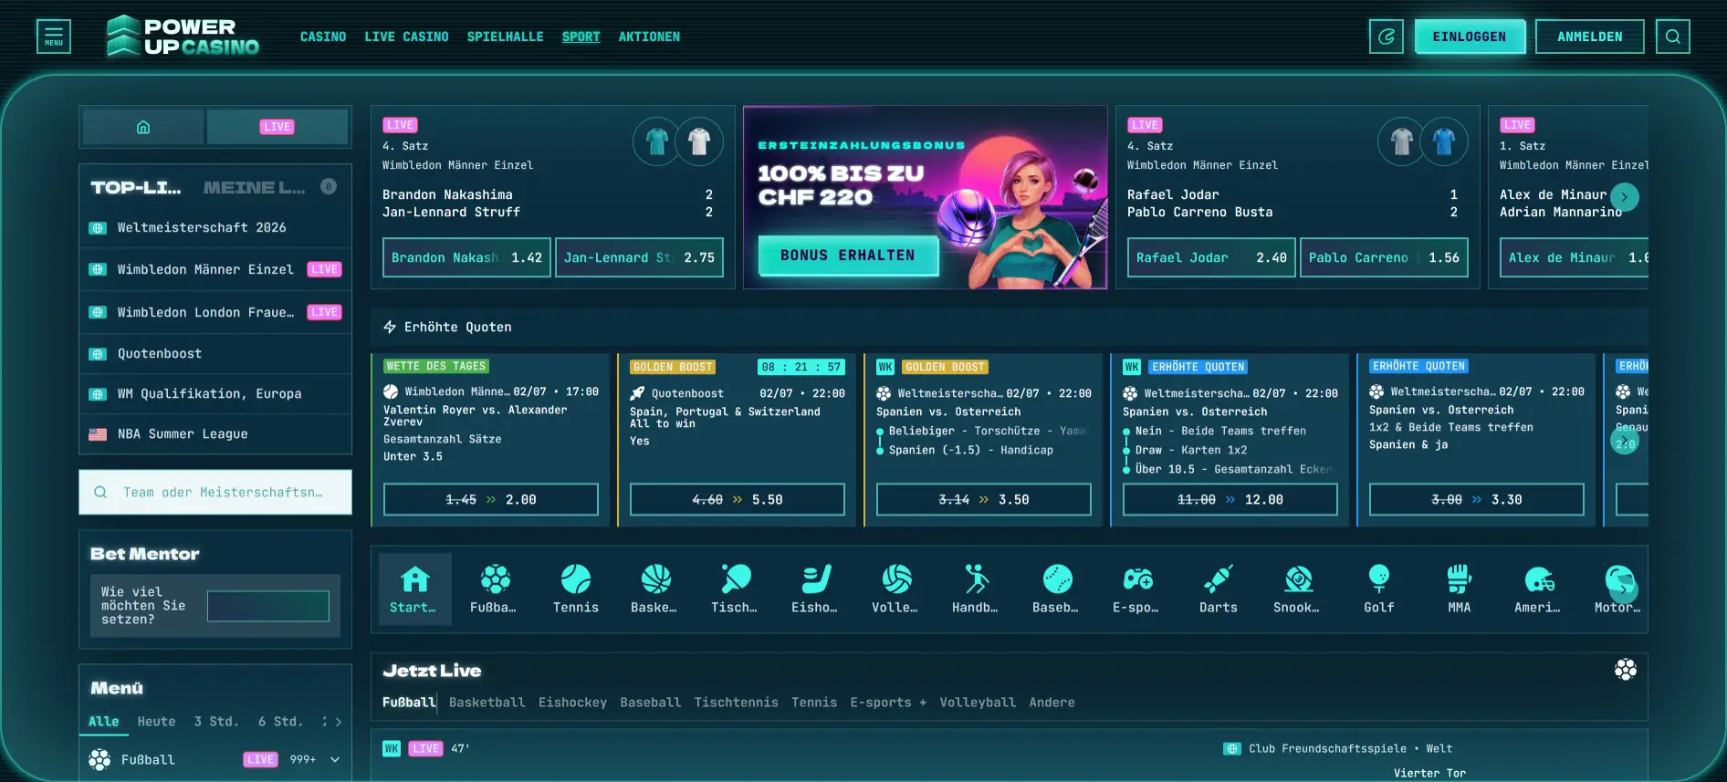Bet on Pablo Carreno at 1.56
The image size is (1727, 782).
click(1384, 257)
